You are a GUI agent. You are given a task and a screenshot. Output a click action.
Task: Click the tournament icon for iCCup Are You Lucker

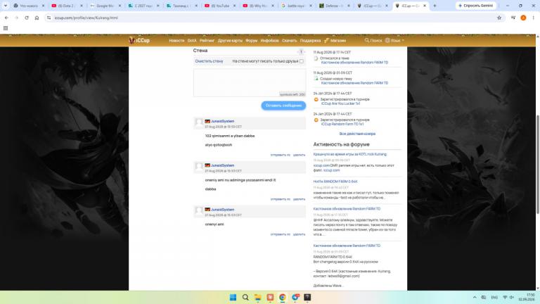316,100
